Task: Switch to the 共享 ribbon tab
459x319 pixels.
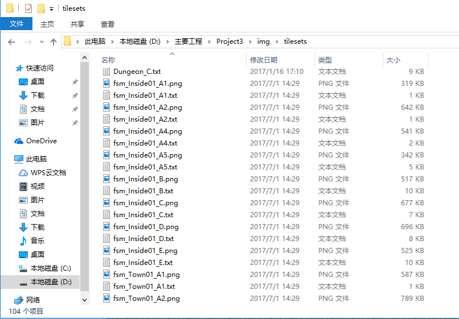Action: click(x=77, y=24)
